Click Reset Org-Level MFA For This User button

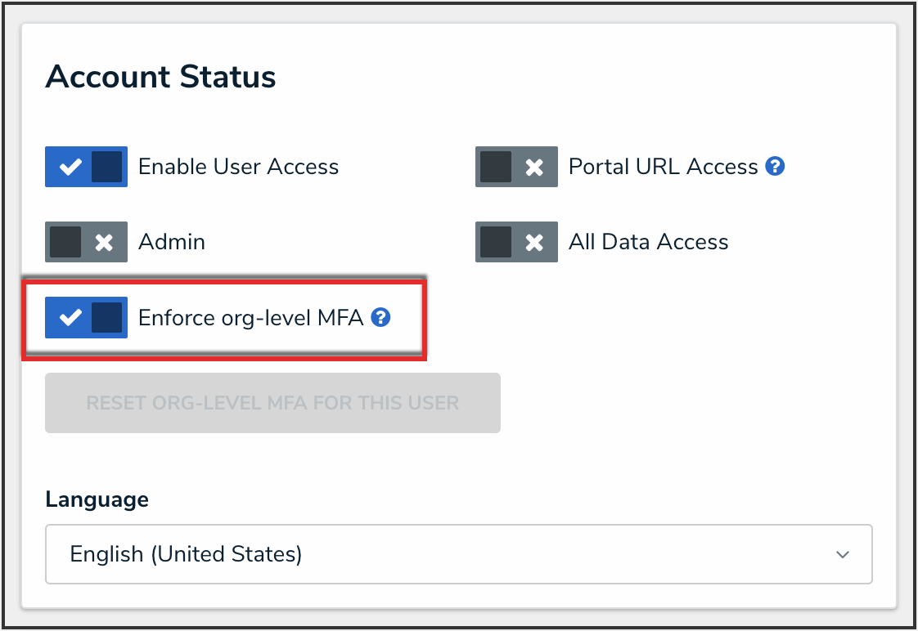272,403
